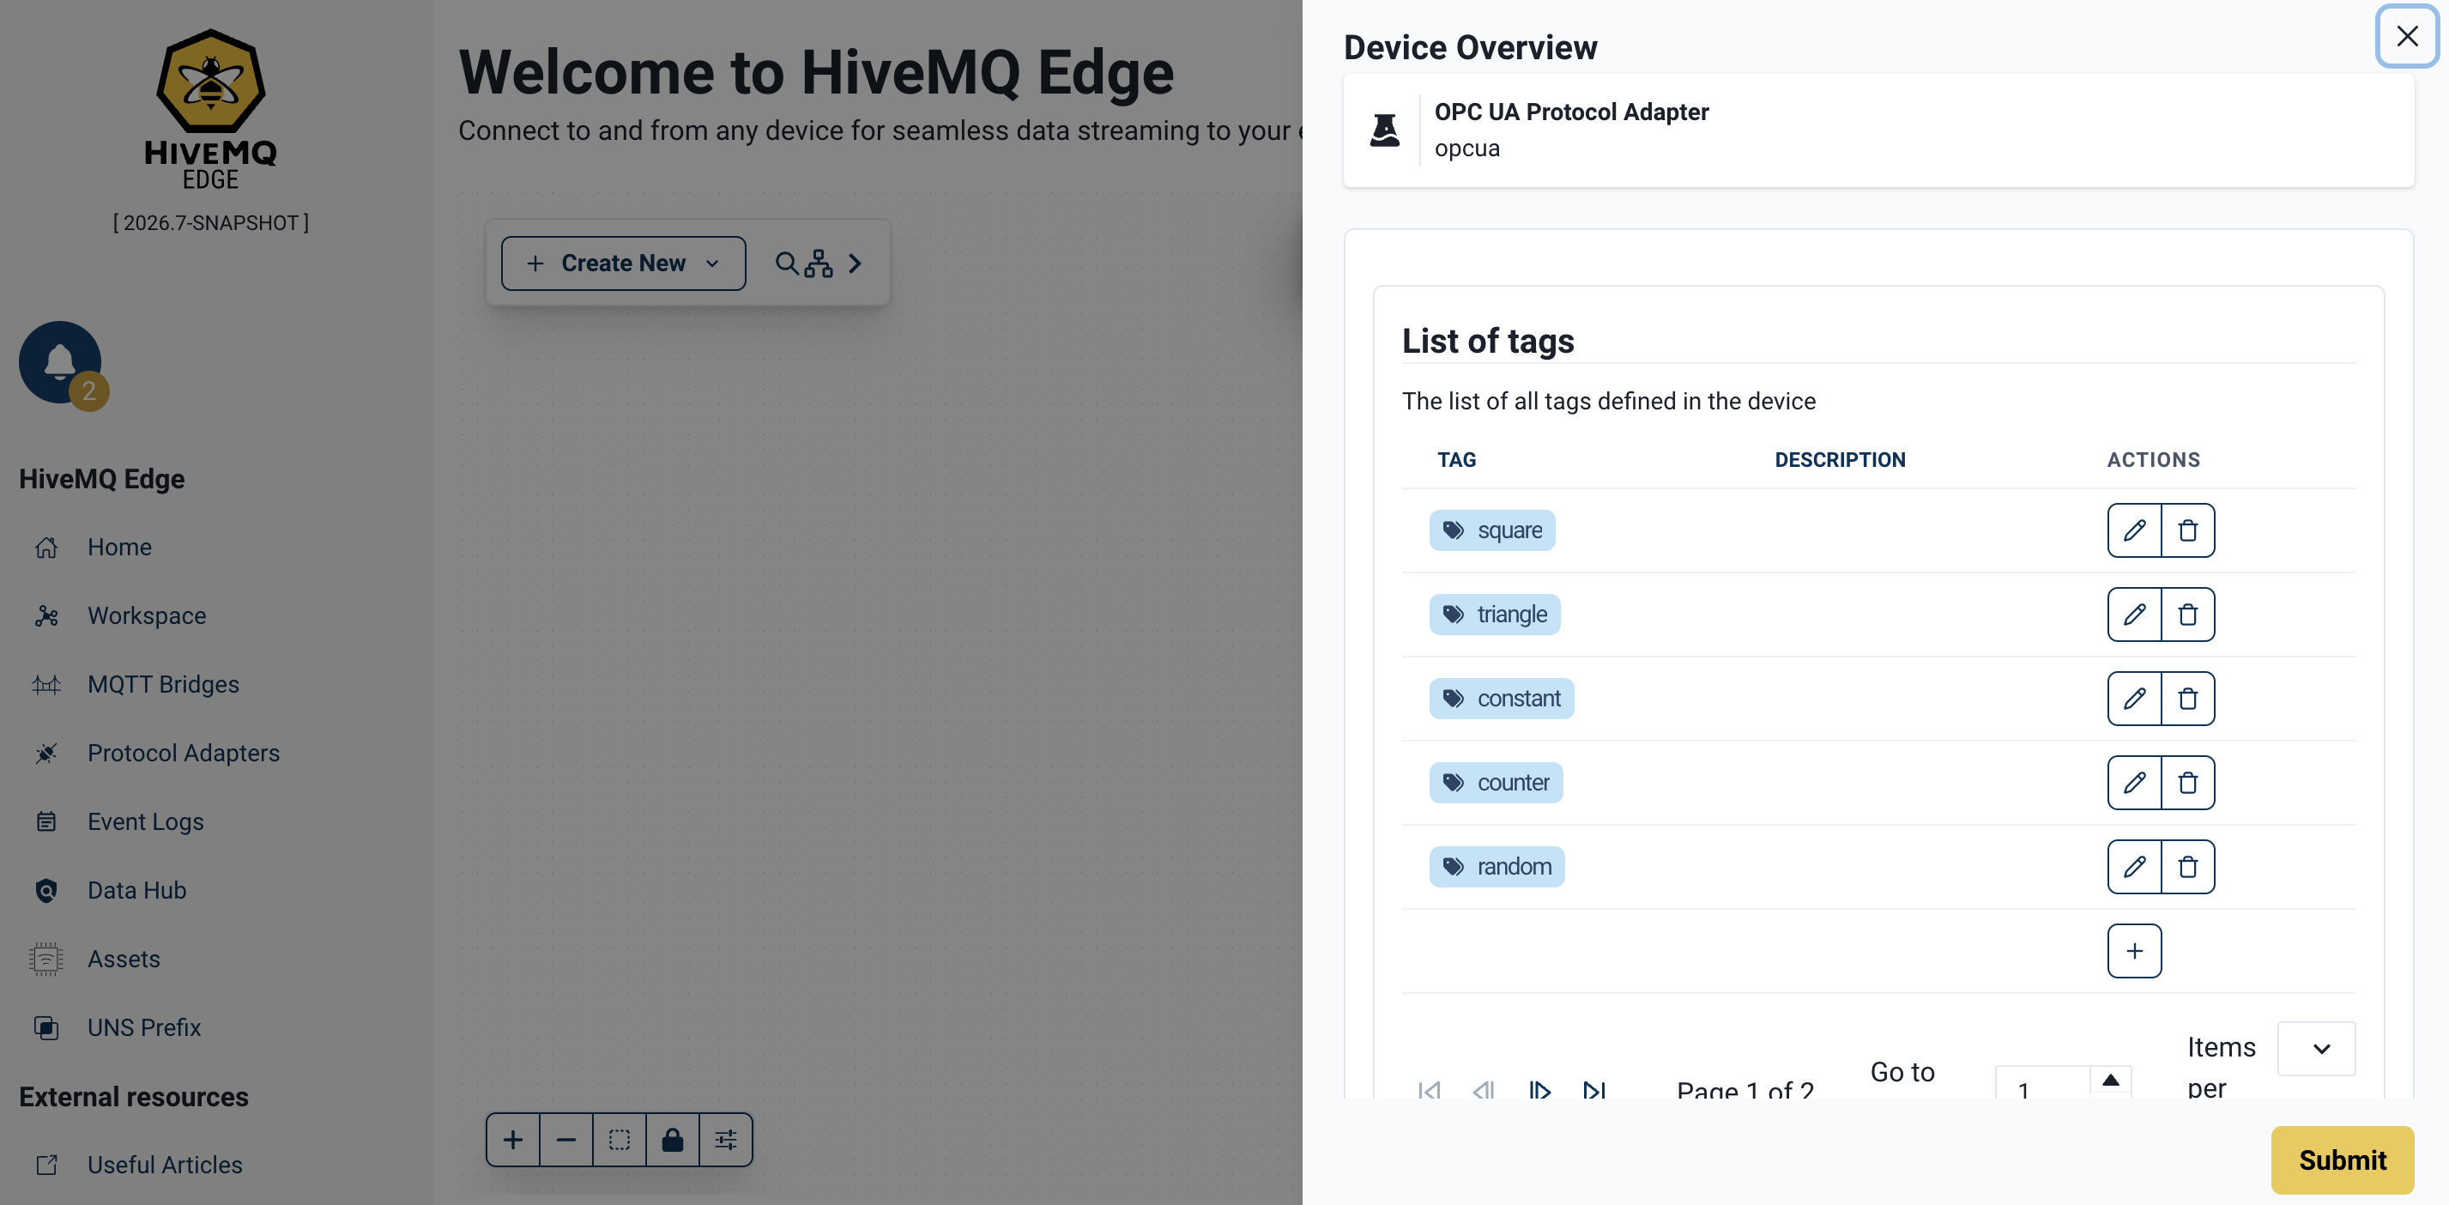Open items per page dropdown
This screenshot has height=1205, width=2449.
(x=2316, y=1048)
